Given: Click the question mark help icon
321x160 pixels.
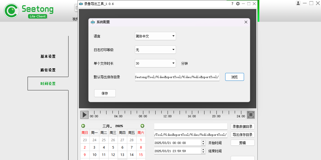Looking at the screenshot, I should click(x=232, y=4).
